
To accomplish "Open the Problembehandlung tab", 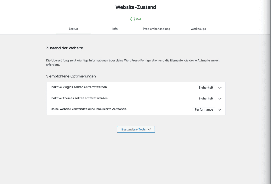I will coord(156,29).
